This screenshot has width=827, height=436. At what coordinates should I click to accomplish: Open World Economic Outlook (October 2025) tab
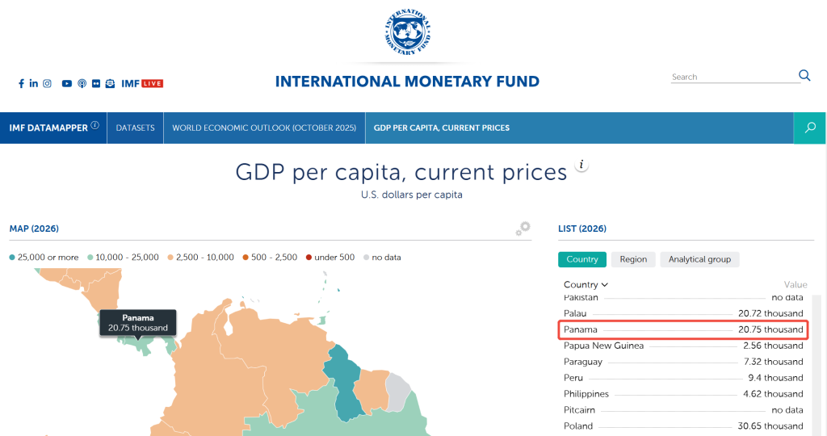coord(263,128)
